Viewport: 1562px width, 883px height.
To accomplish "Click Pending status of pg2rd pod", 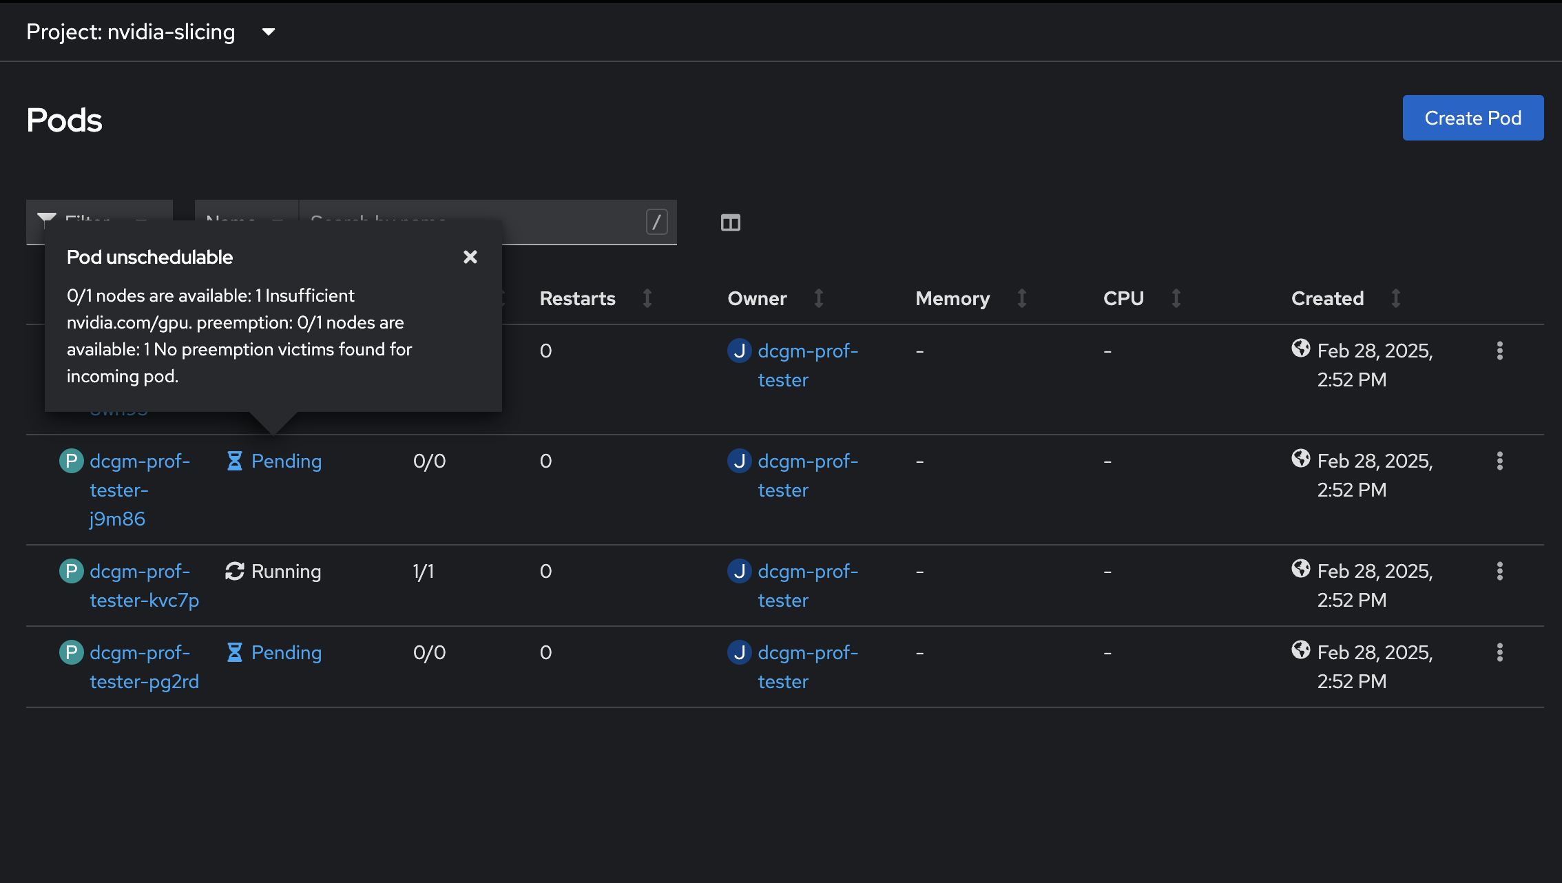I will point(287,652).
